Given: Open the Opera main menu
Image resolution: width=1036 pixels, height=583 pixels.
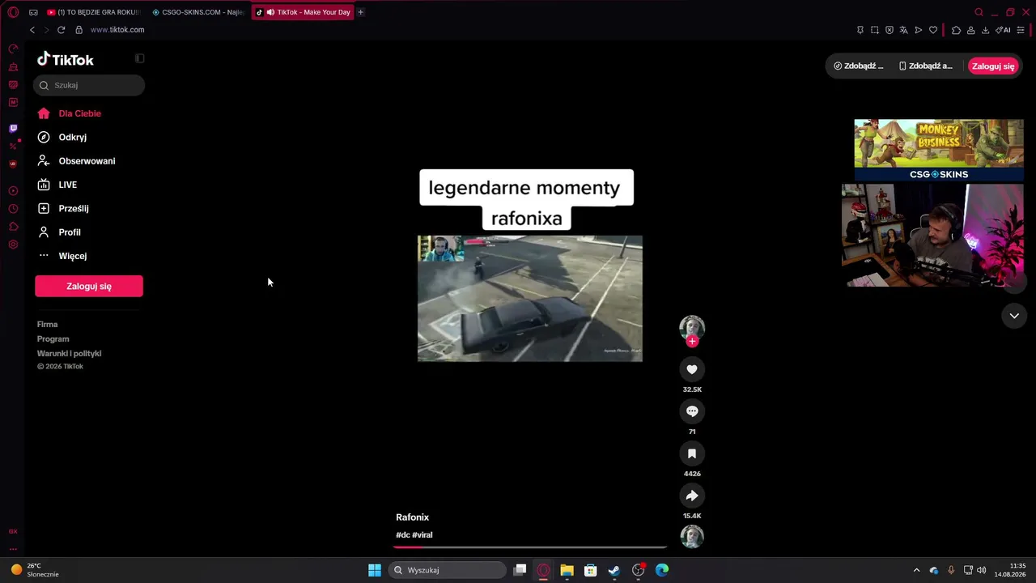Looking at the screenshot, I should coord(13,12).
